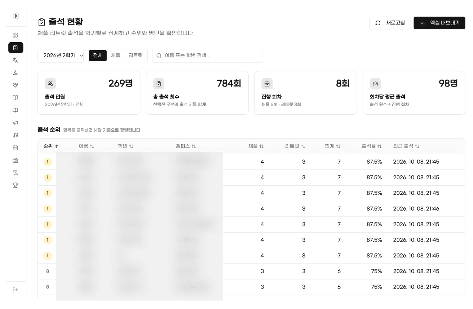This screenshot has height=309, width=473.
Task: Open the 2026년 2학기 semester dropdown
Action: click(x=61, y=56)
